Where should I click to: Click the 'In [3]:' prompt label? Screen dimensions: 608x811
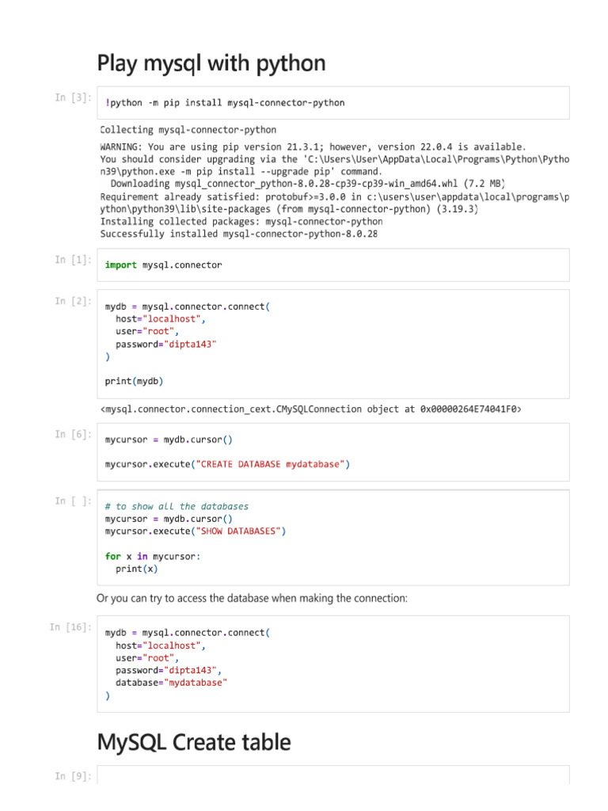73,97
